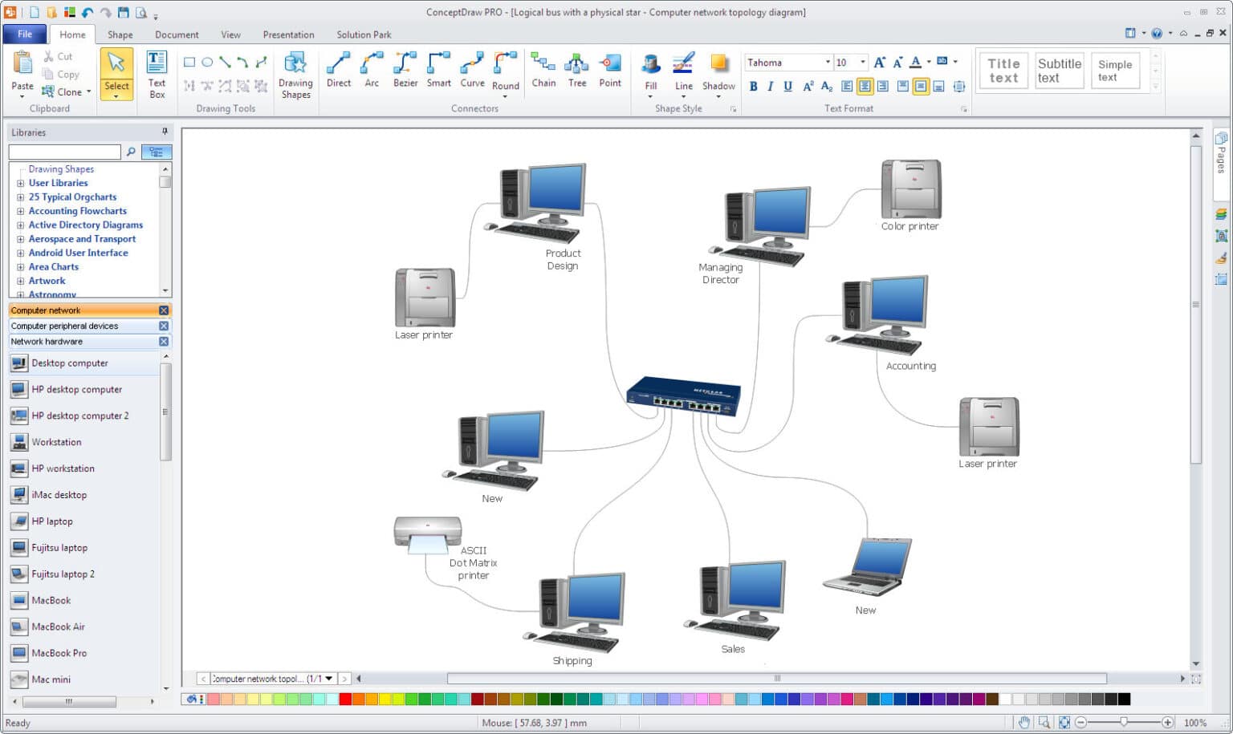Open the font size dropdown
The image size is (1233, 734).
tap(863, 62)
